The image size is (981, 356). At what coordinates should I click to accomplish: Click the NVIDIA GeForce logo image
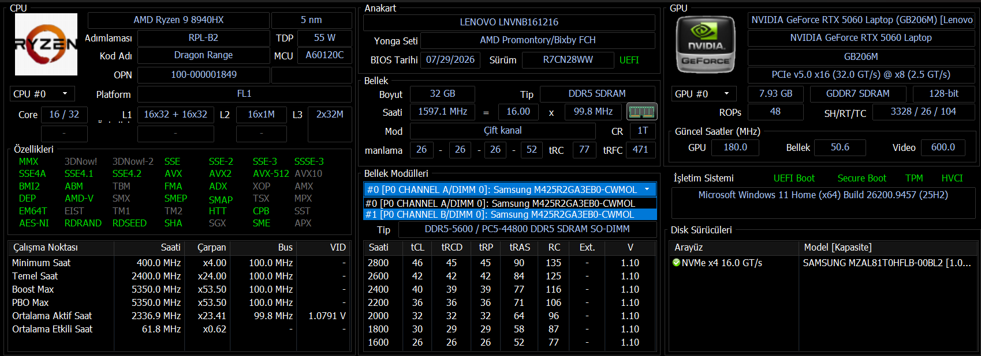[x=705, y=44]
